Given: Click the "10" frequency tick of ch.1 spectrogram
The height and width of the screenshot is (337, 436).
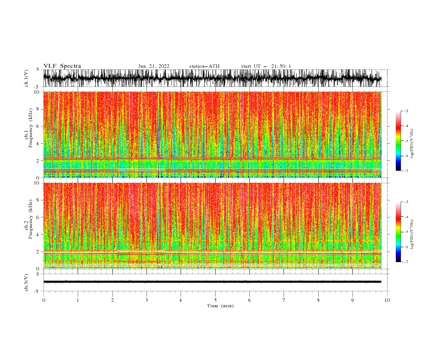Looking at the screenshot, I should pyautogui.click(x=37, y=92).
